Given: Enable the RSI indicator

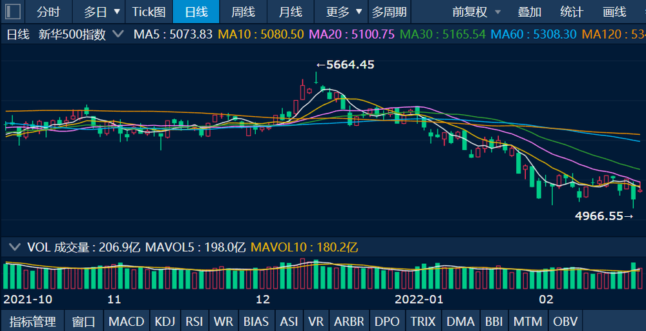Looking at the screenshot, I should (x=194, y=321).
